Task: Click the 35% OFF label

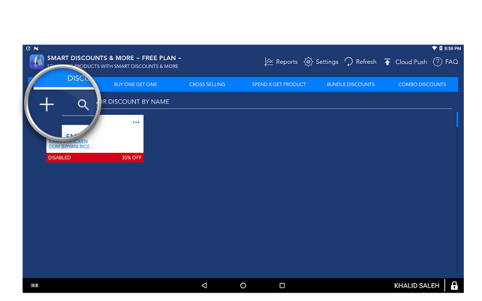Action: pos(131,158)
